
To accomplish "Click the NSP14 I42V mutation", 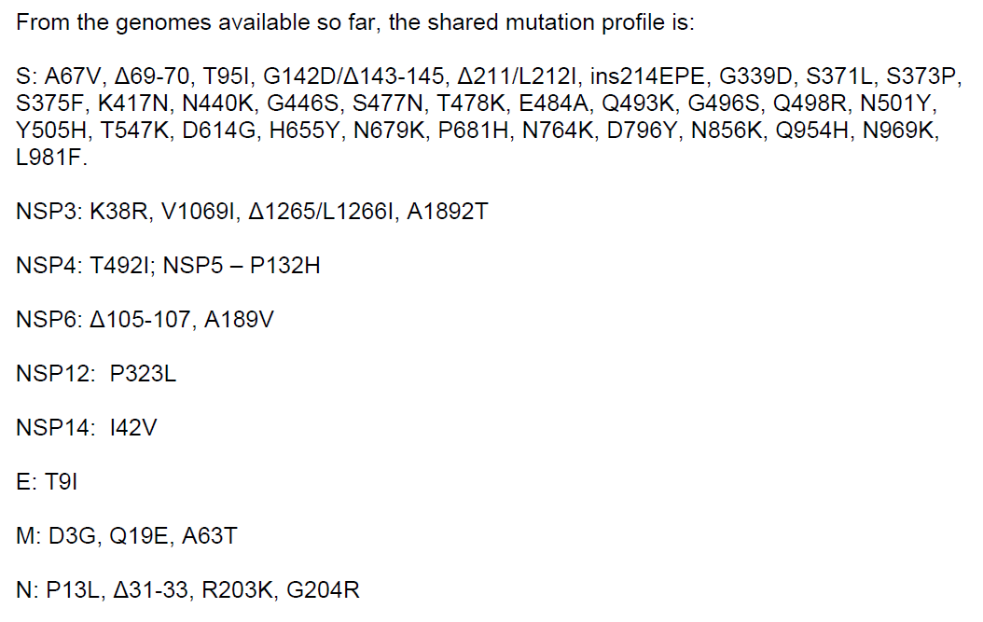I will [x=133, y=428].
